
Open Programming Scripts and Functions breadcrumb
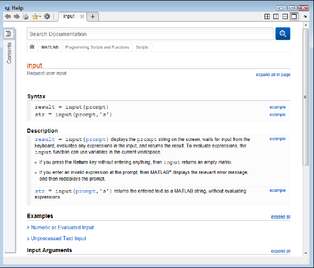point(97,47)
